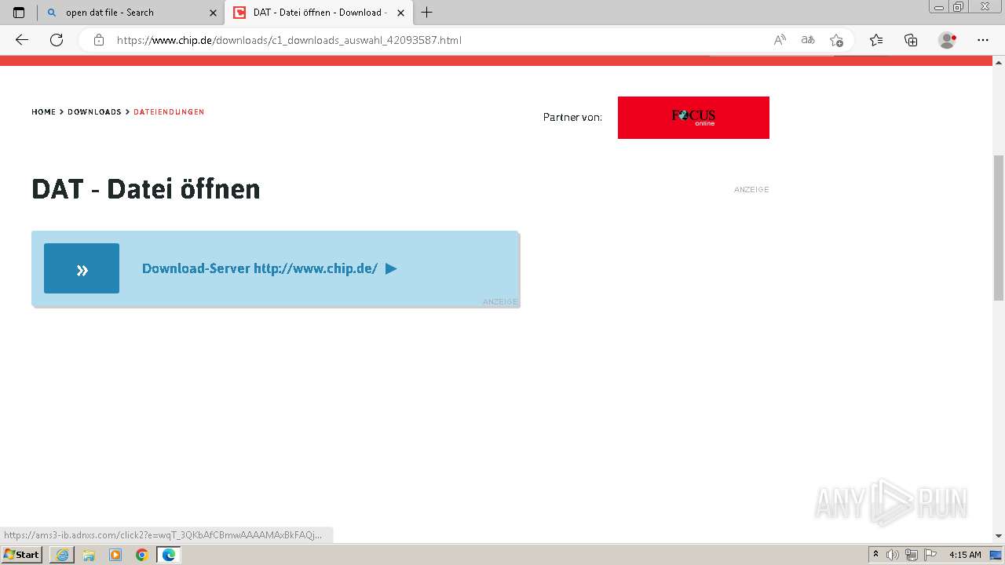
Task: Open Settings and more menu
Action: [x=983, y=40]
